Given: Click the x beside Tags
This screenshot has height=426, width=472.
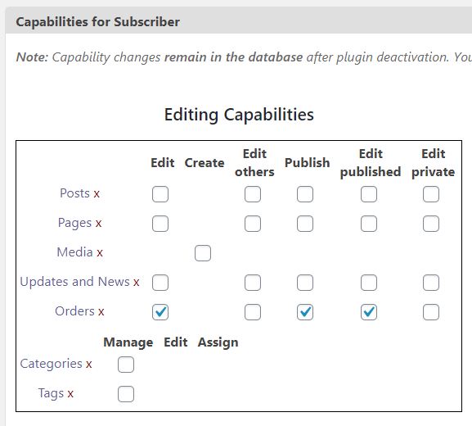Looking at the screenshot, I should click(x=70, y=394).
